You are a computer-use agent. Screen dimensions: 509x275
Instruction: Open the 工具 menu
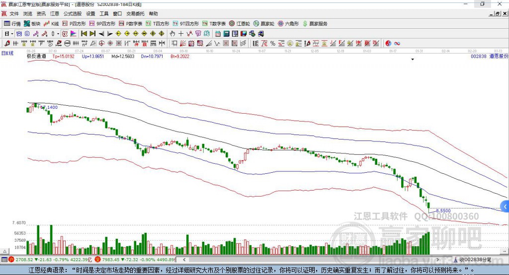tap(104, 13)
